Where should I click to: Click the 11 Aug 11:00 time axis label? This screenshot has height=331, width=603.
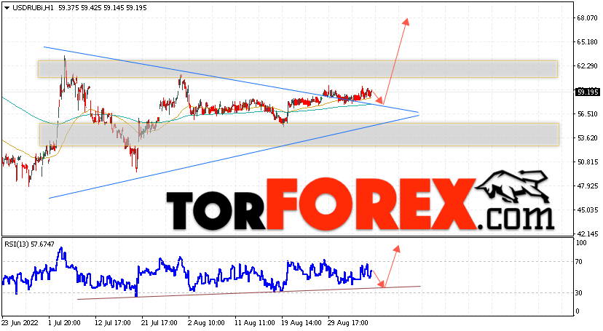[x=255, y=323]
